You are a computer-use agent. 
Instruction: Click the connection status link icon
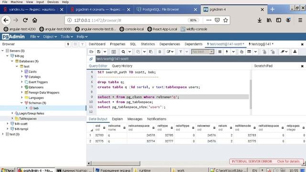click(91, 59)
